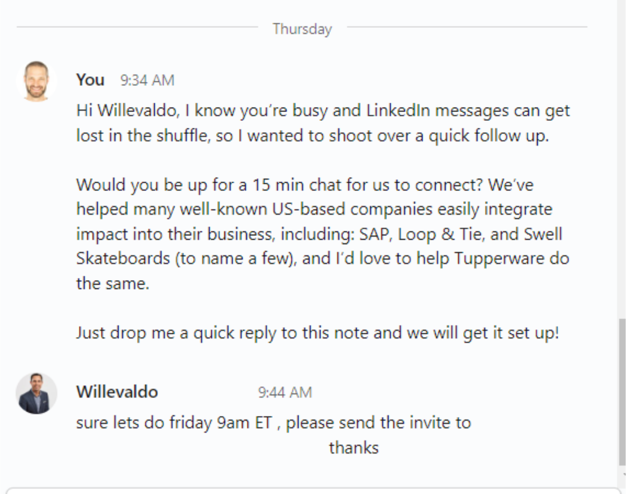
Task: Click "Swell Skateboards" in the message text
Action: tap(323, 246)
